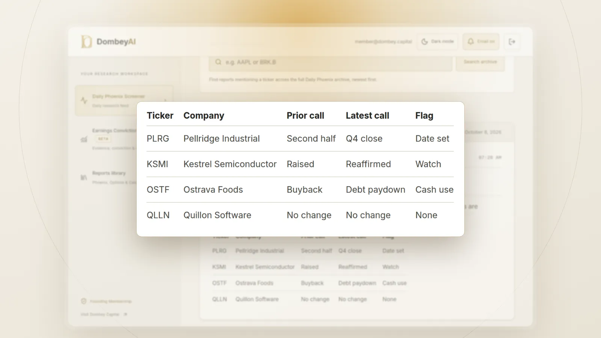601x338 pixels.
Task: Click Quillon Software in blurred background table
Action: [257, 299]
